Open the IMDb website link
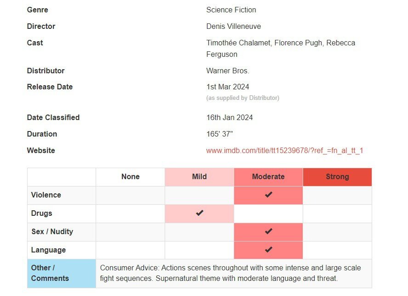 pyautogui.click(x=284, y=150)
